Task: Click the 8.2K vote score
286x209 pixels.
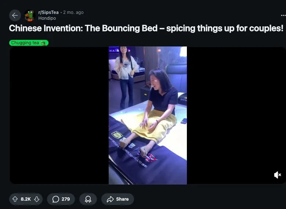Action: click(26, 199)
